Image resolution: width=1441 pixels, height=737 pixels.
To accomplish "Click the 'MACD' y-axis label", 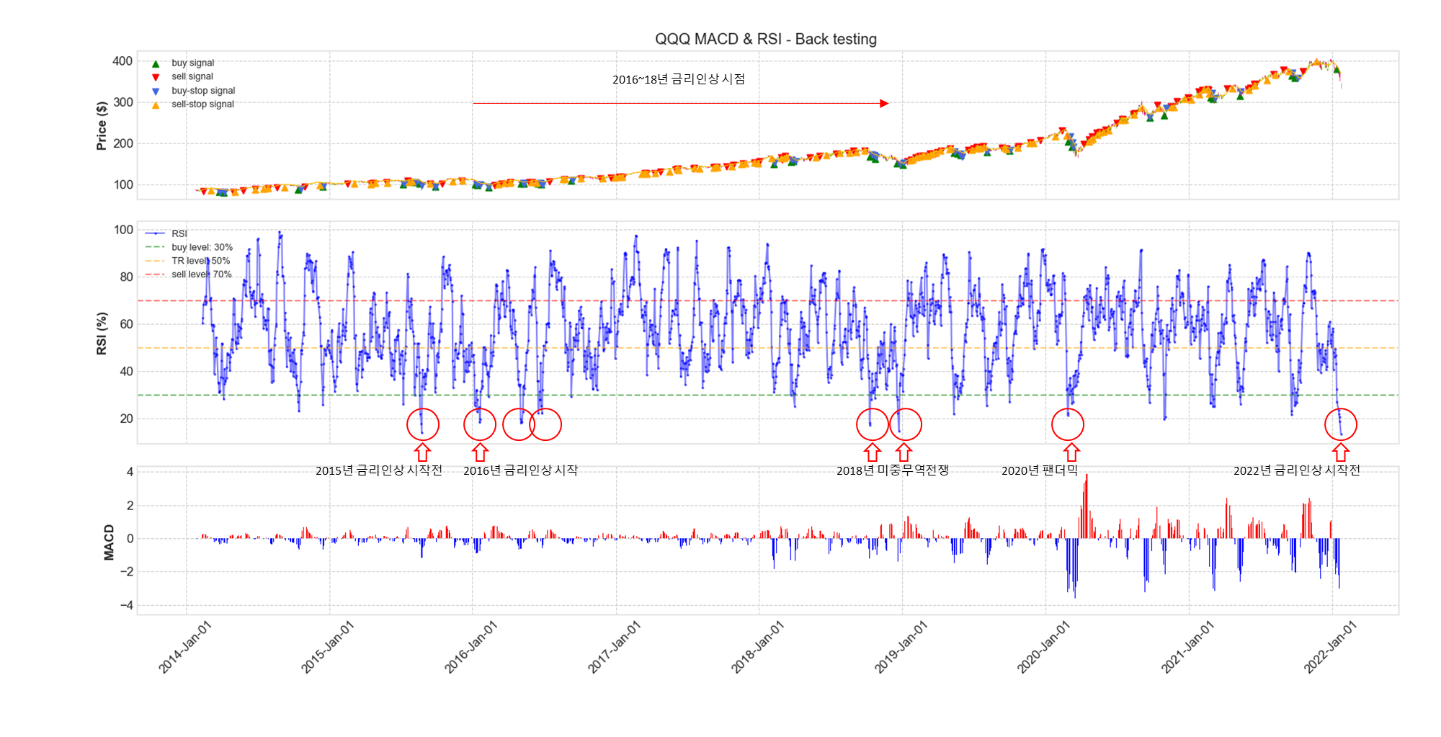I will (109, 542).
